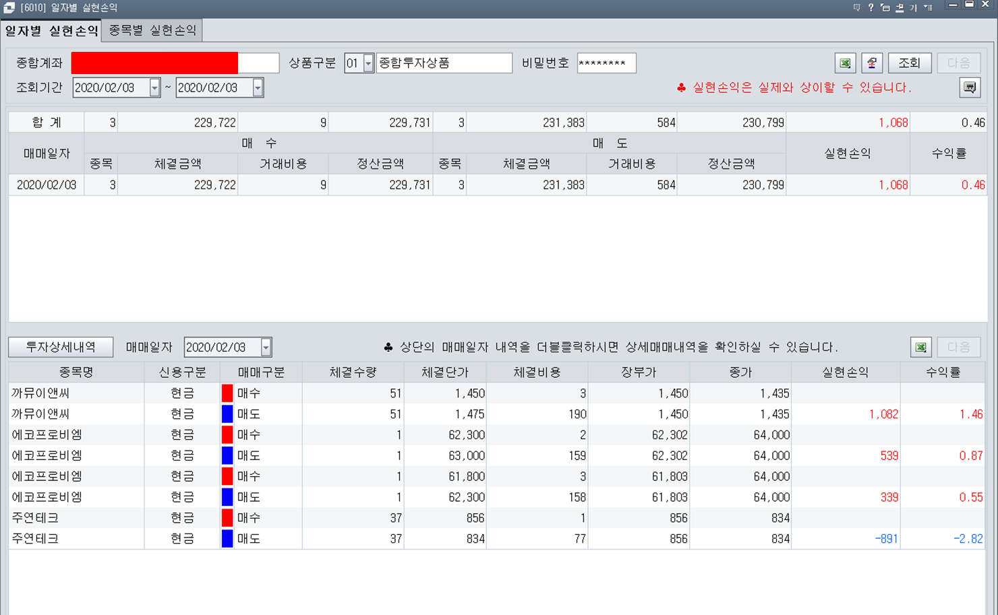The width and height of the screenshot is (998, 615).
Task: Click 합계 실현손익 total 1,068
Action: [893, 123]
